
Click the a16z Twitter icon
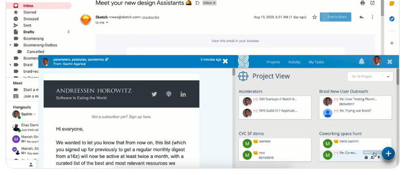click(154, 94)
